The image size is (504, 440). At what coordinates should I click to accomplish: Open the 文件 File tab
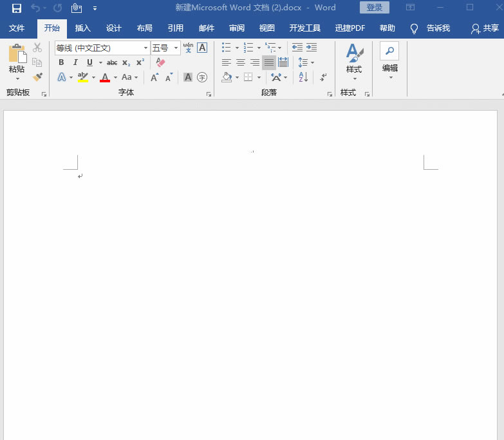[x=17, y=28]
